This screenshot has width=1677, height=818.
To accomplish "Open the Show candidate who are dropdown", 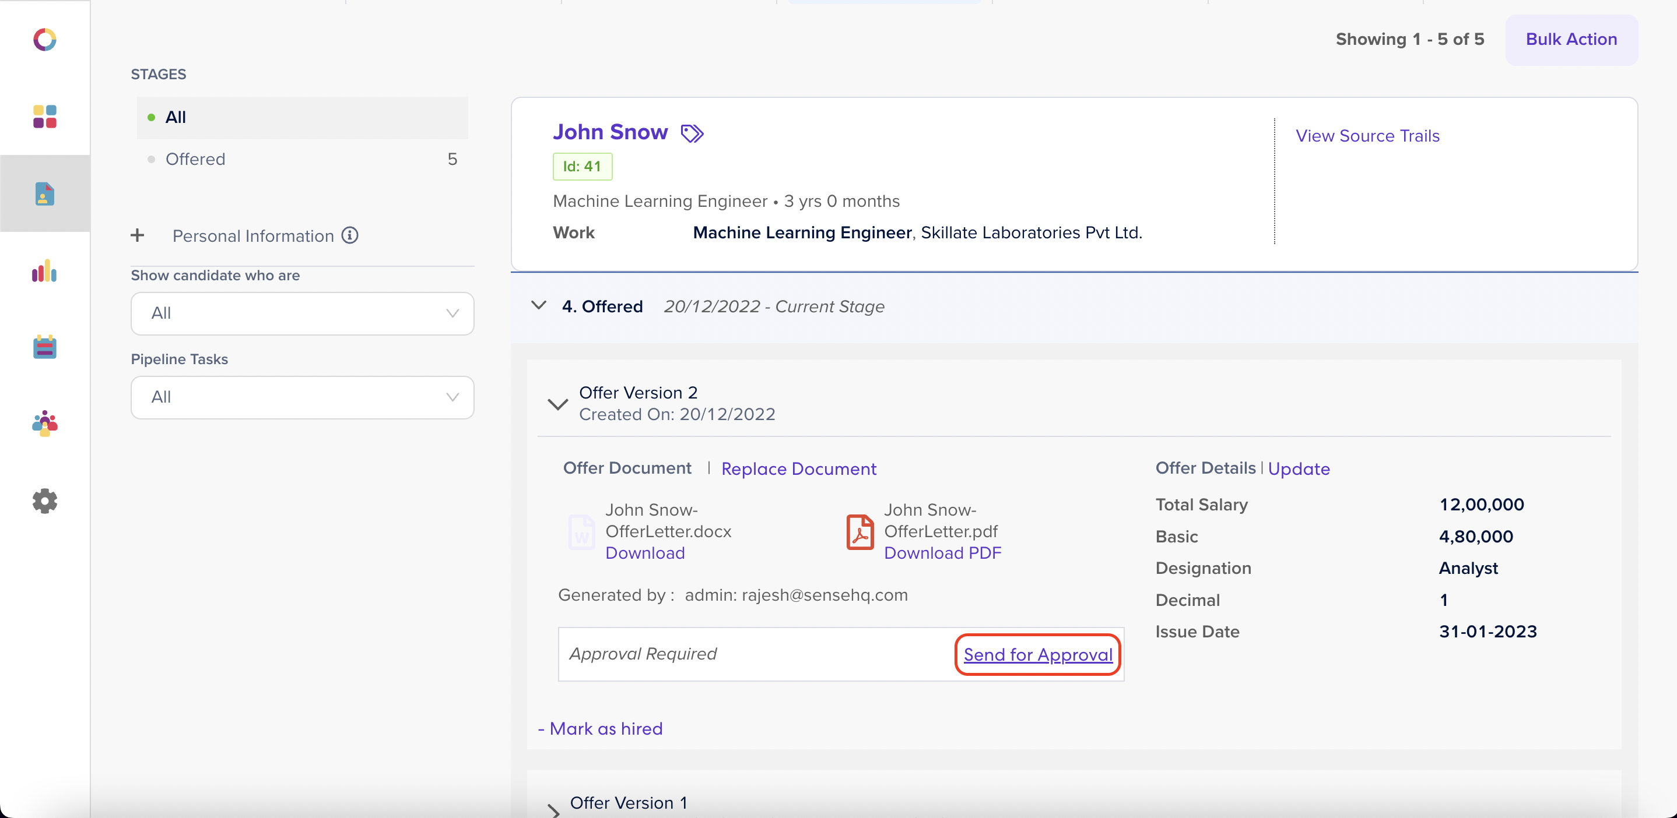I will (302, 313).
